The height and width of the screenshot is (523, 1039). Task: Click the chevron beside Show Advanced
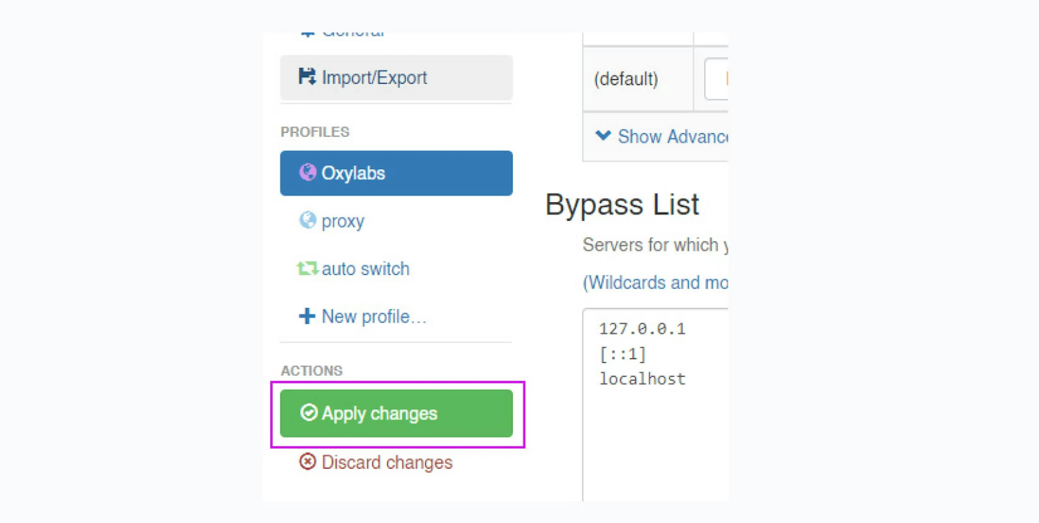[x=603, y=135]
